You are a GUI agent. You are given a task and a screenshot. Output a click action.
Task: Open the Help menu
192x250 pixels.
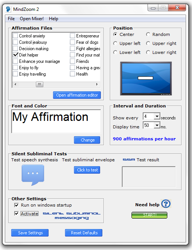pos(53,19)
